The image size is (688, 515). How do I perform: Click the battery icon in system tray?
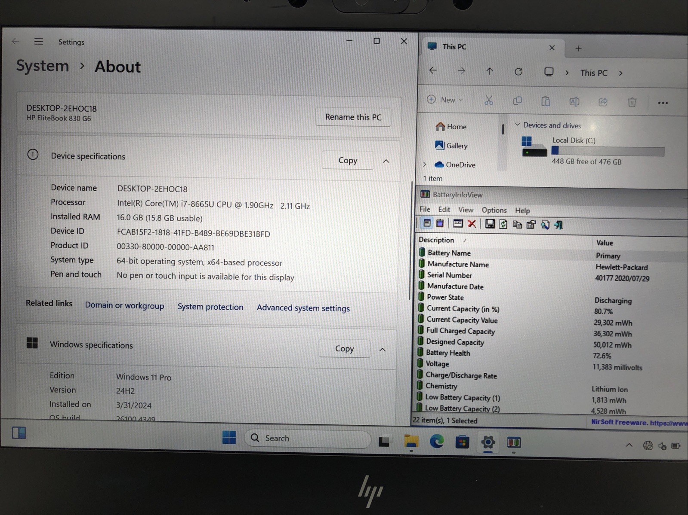pyautogui.click(x=676, y=446)
